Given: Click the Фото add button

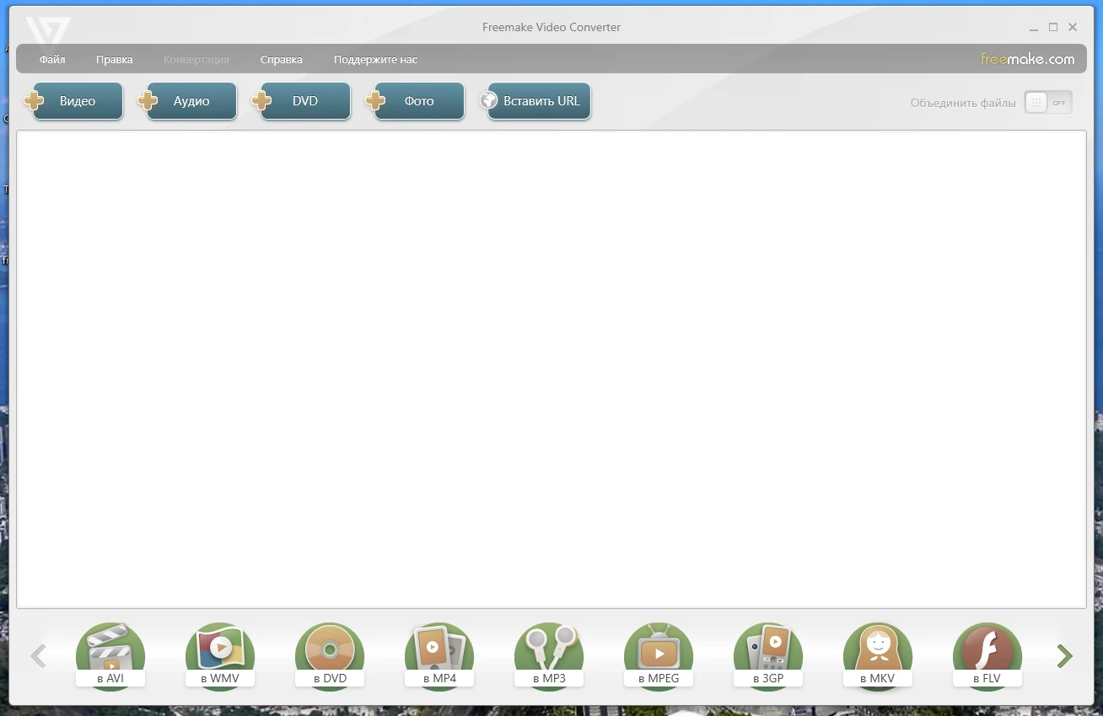Looking at the screenshot, I should click(419, 101).
